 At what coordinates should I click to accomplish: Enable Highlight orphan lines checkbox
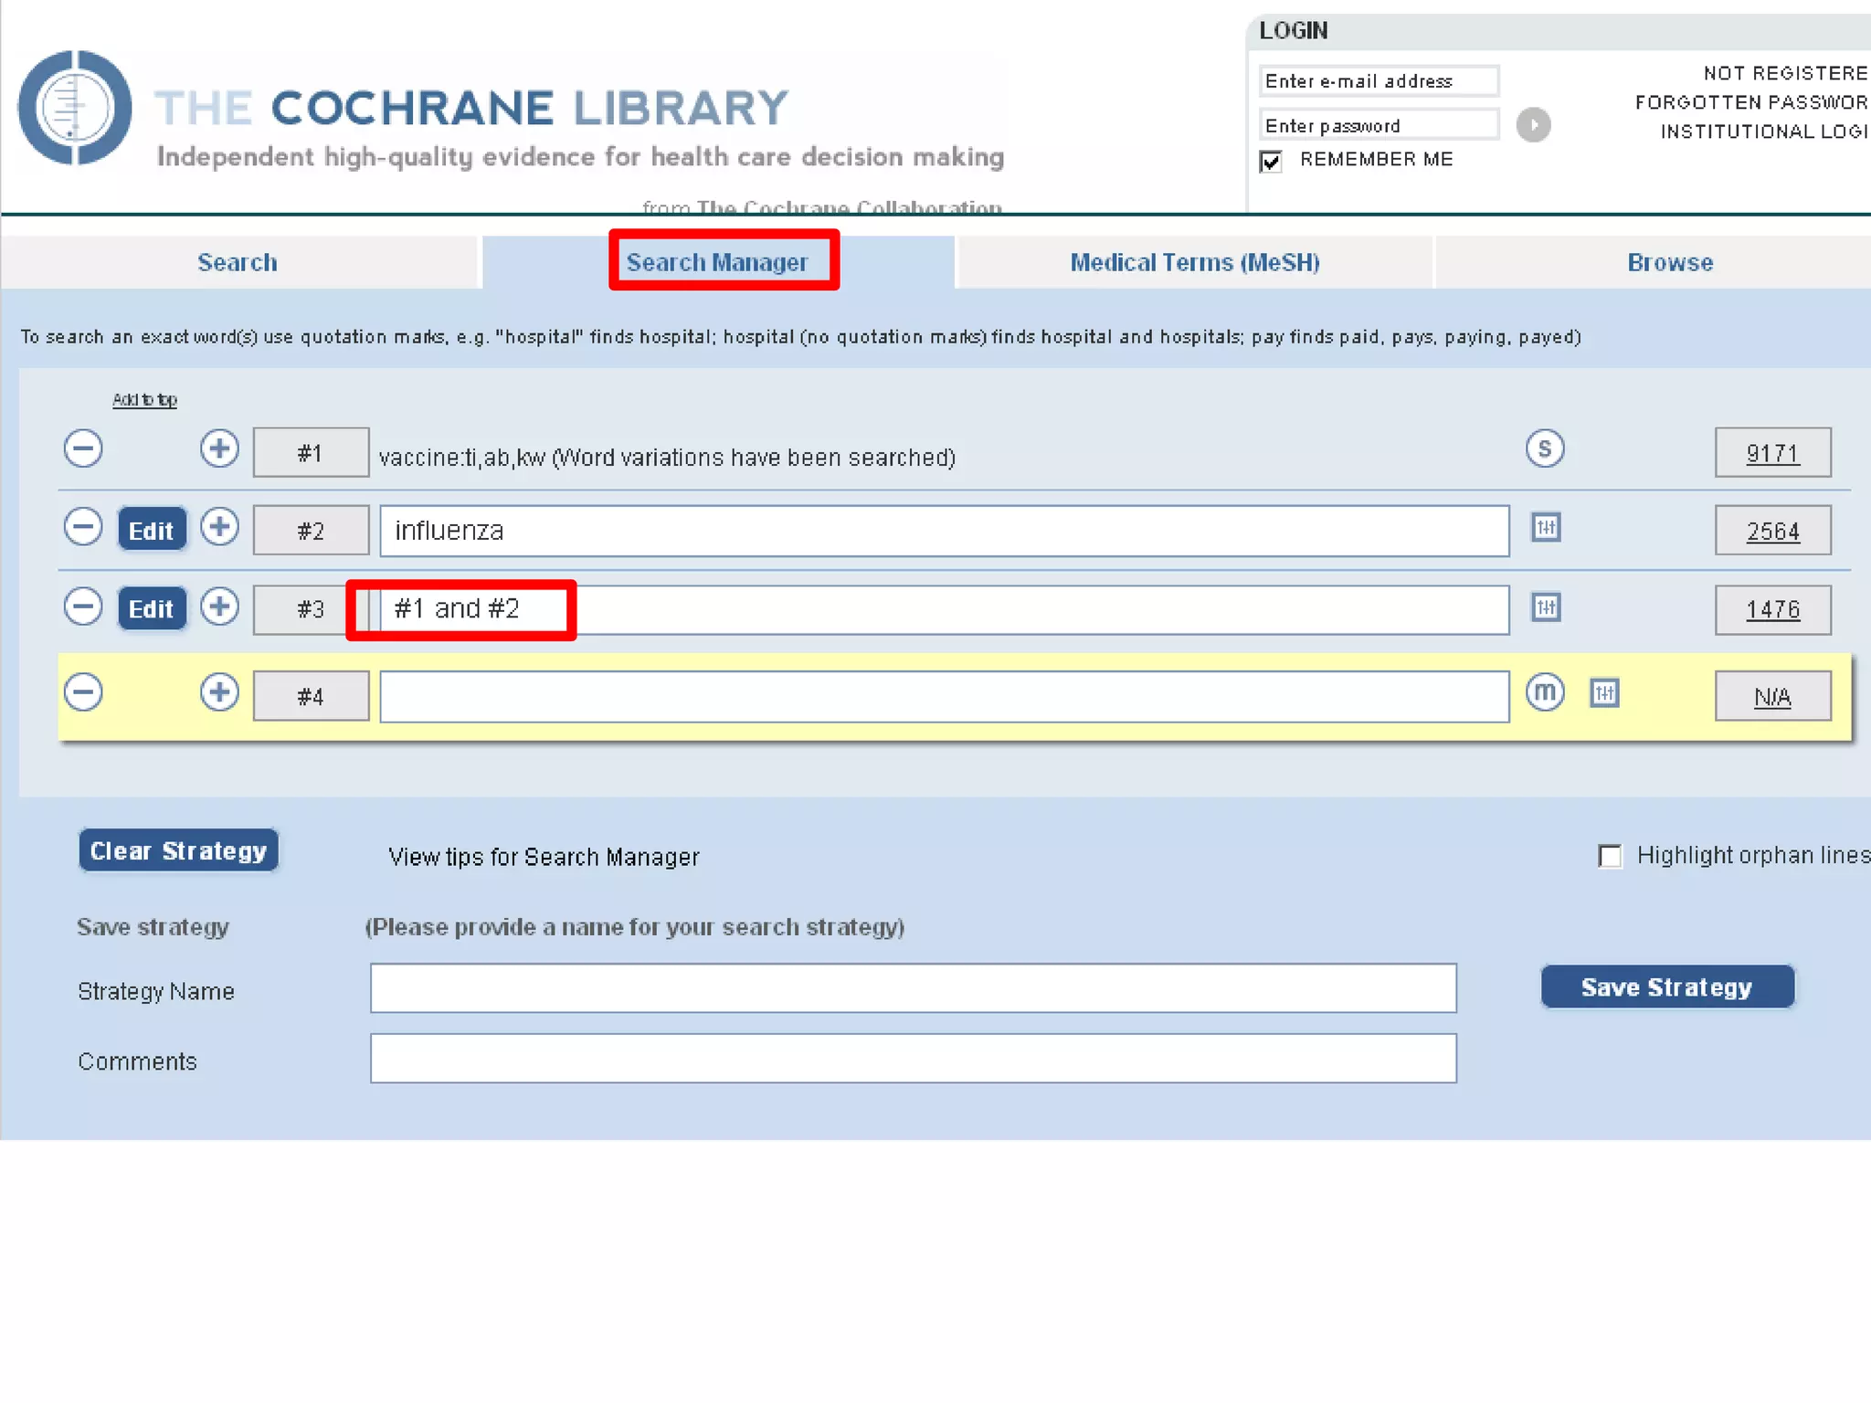(1610, 856)
